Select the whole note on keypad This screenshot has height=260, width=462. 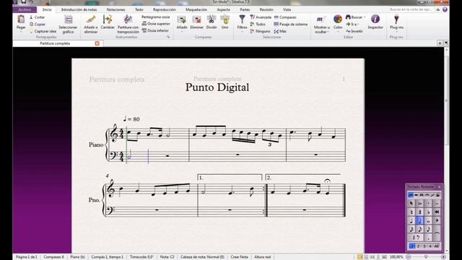[428, 220]
